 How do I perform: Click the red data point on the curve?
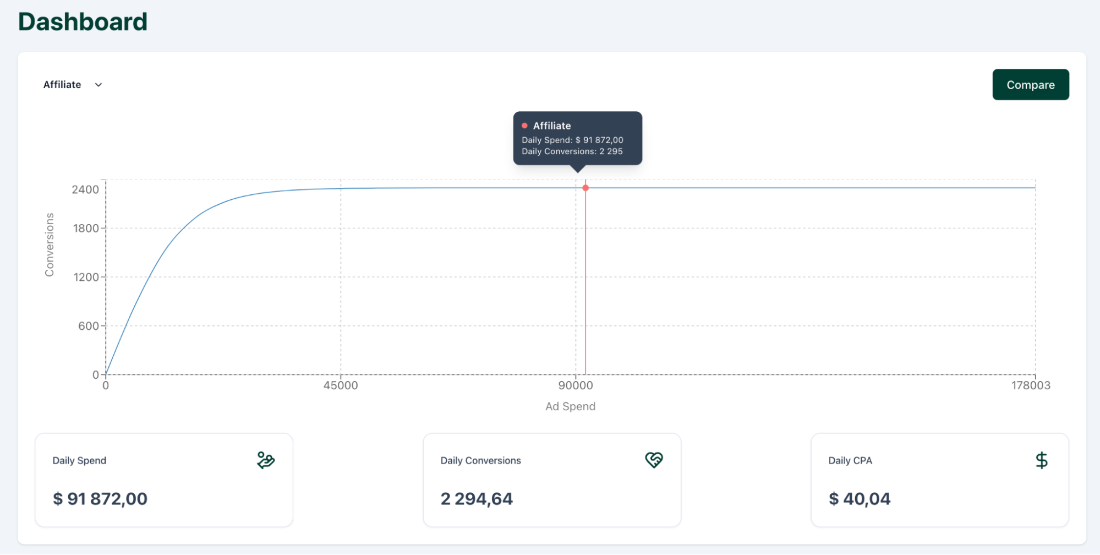pos(585,188)
